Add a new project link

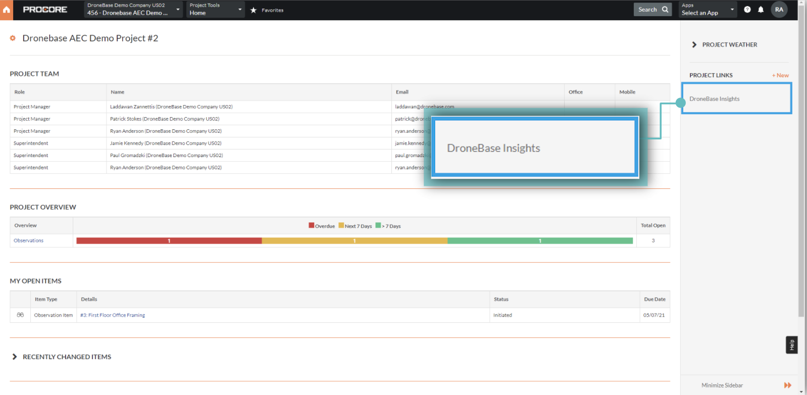780,75
